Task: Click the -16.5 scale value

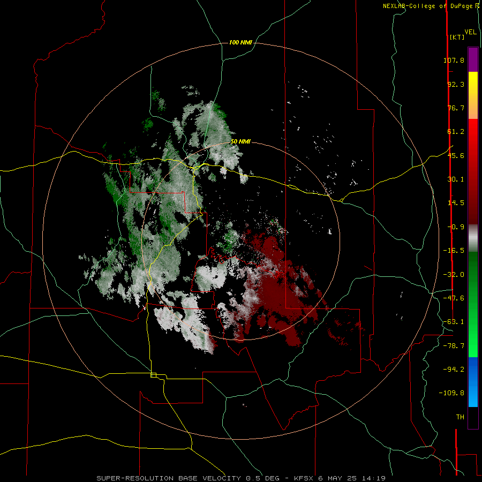Action: click(x=454, y=251)
